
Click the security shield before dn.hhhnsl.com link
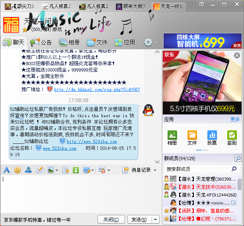pos(50,89)
